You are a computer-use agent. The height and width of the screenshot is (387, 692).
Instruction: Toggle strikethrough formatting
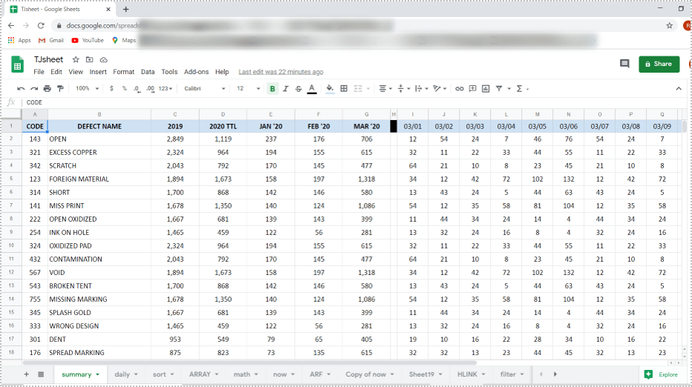click(x=298, y=88)
